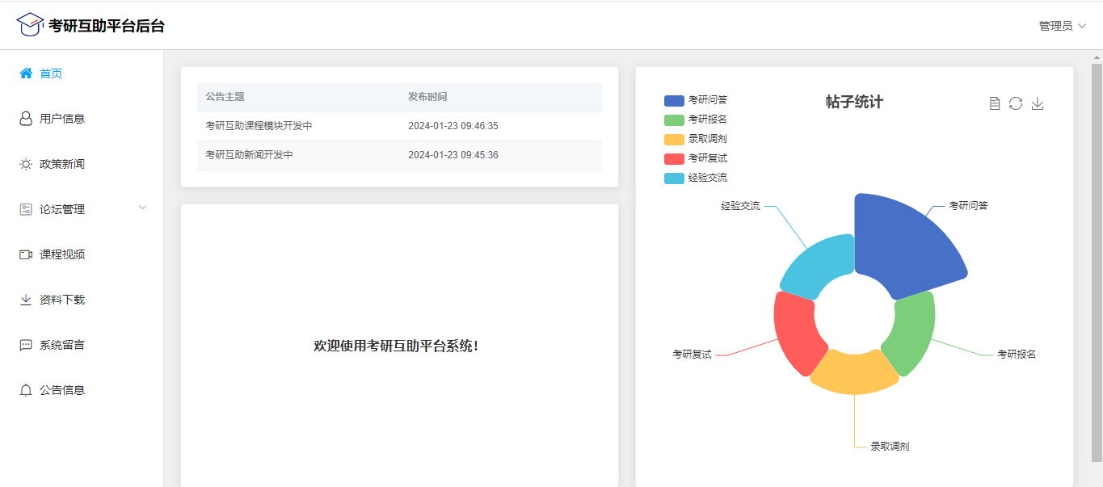The height and width of the screenshot is (487, 1103).
Task: Toggle 考研问答 legend item
Action: coord(696,100)
